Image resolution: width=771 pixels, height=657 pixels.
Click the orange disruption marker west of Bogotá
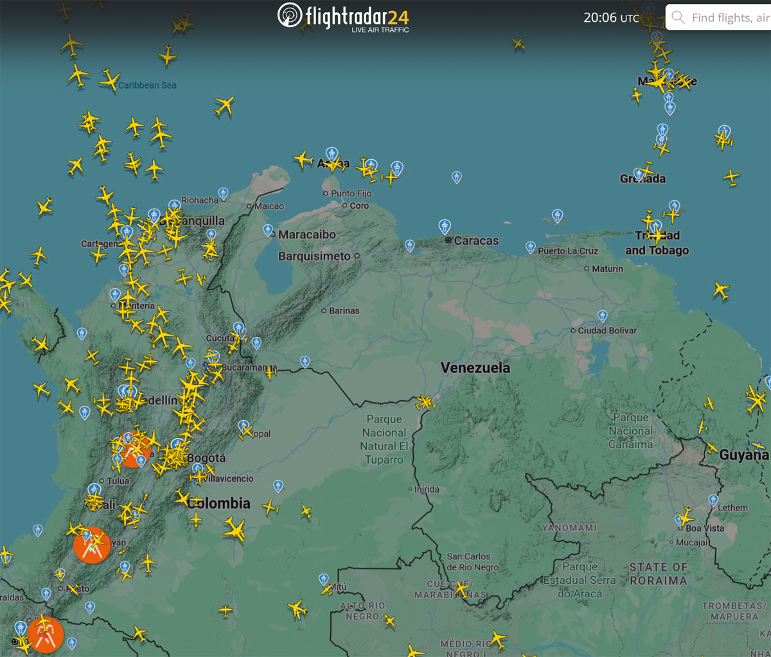tap(134, 449)
